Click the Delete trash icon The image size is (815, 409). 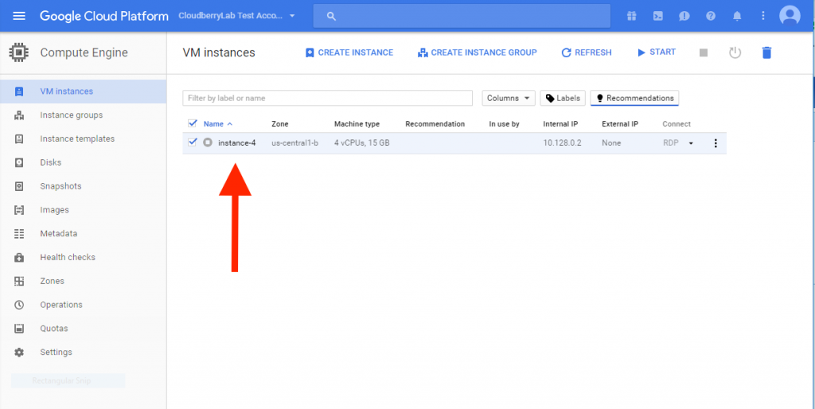tap(766, 53)
